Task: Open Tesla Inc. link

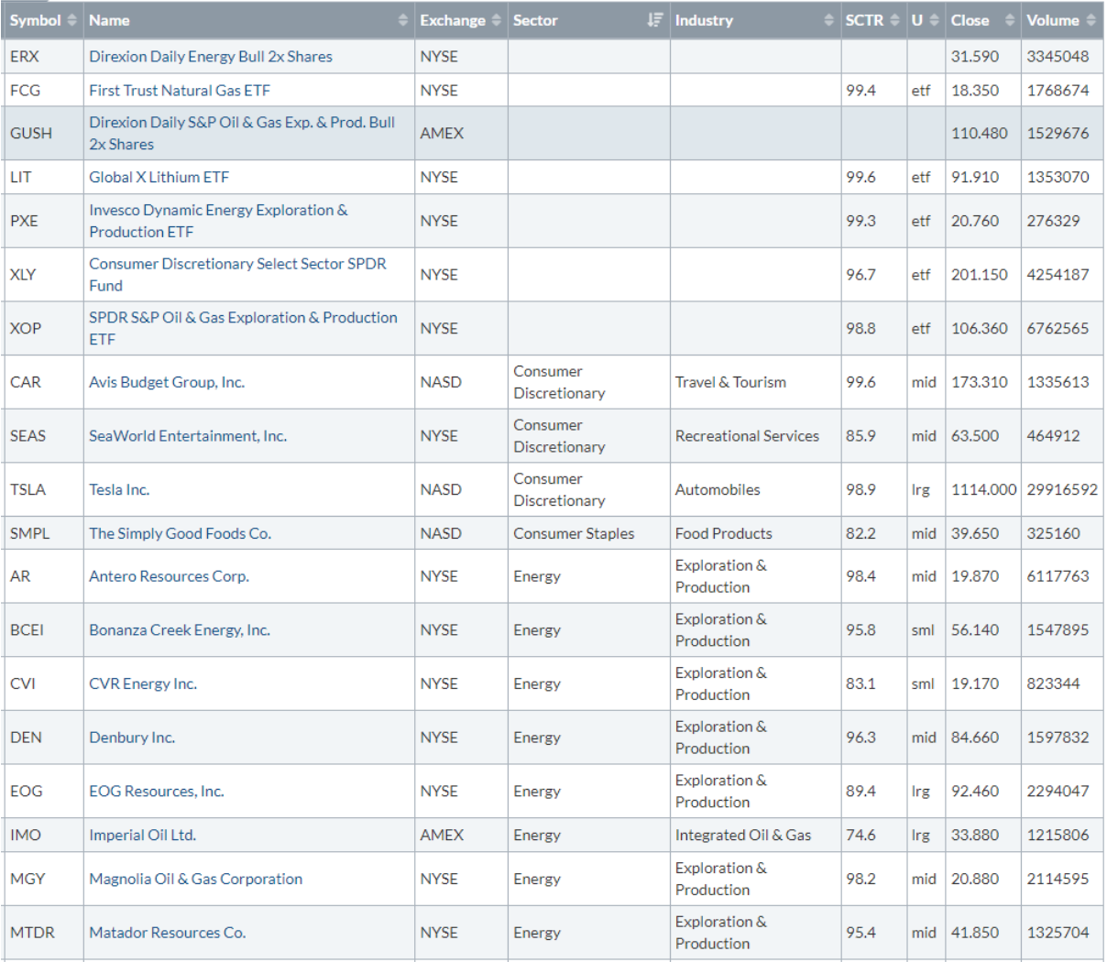Action: pos(119,489)
